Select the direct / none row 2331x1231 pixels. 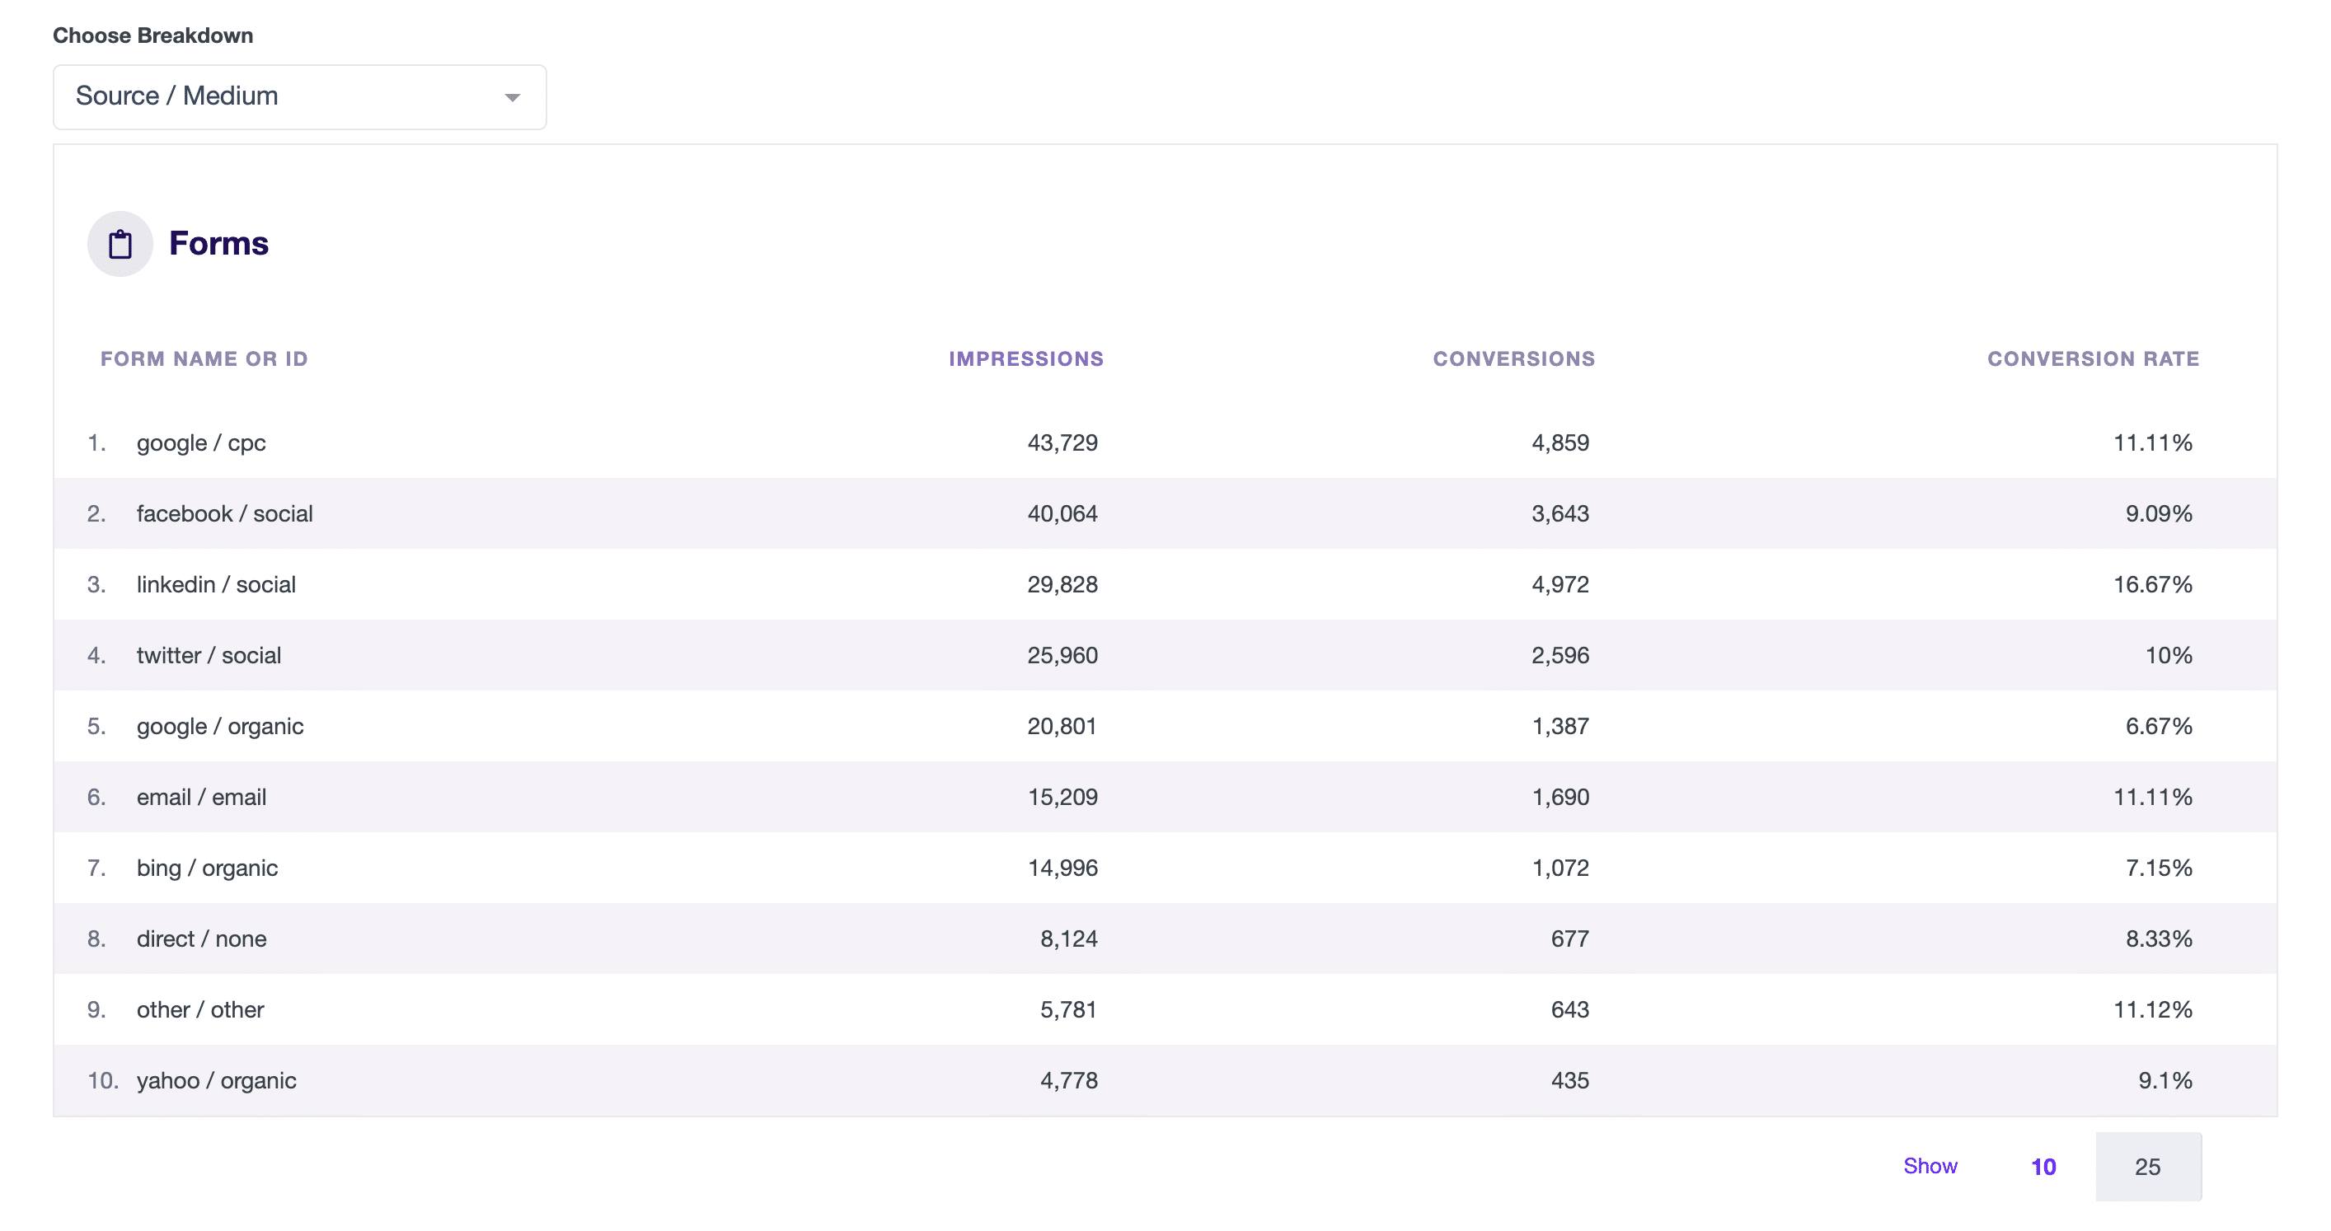pyautogui.click(x=1165, y=938)
